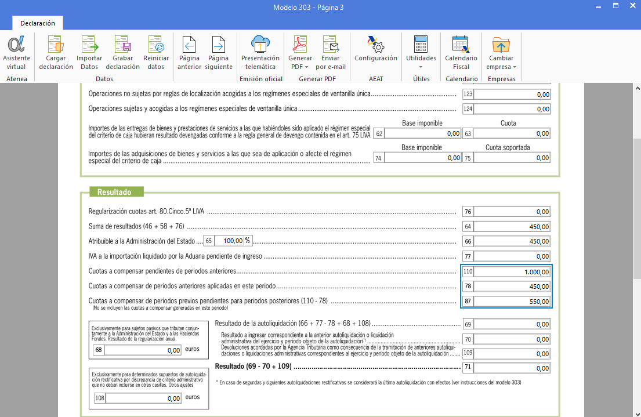
Task: Select the Declaración ribbon tab
Action: tap(38, 23)
